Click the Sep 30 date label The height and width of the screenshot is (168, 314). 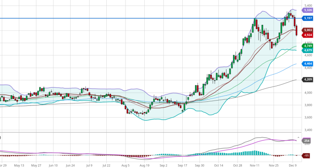click(x=200, y=166)
